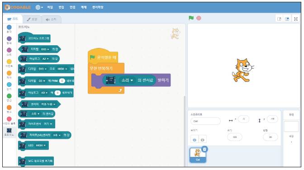Open HIGH dropdown in the LED block
Screen dimensions: 304x170
pyautogui.click(x=41, y=146)
